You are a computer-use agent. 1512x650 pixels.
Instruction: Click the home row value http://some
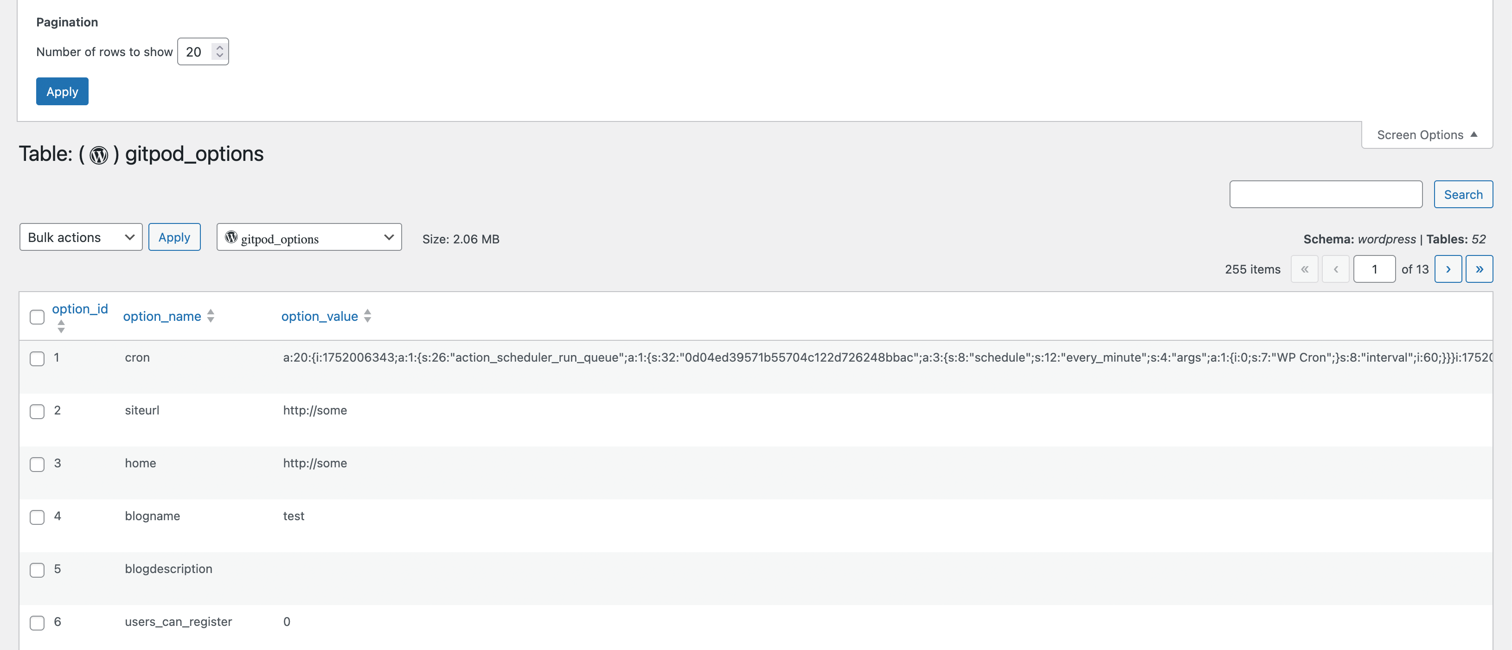[315, 463]
